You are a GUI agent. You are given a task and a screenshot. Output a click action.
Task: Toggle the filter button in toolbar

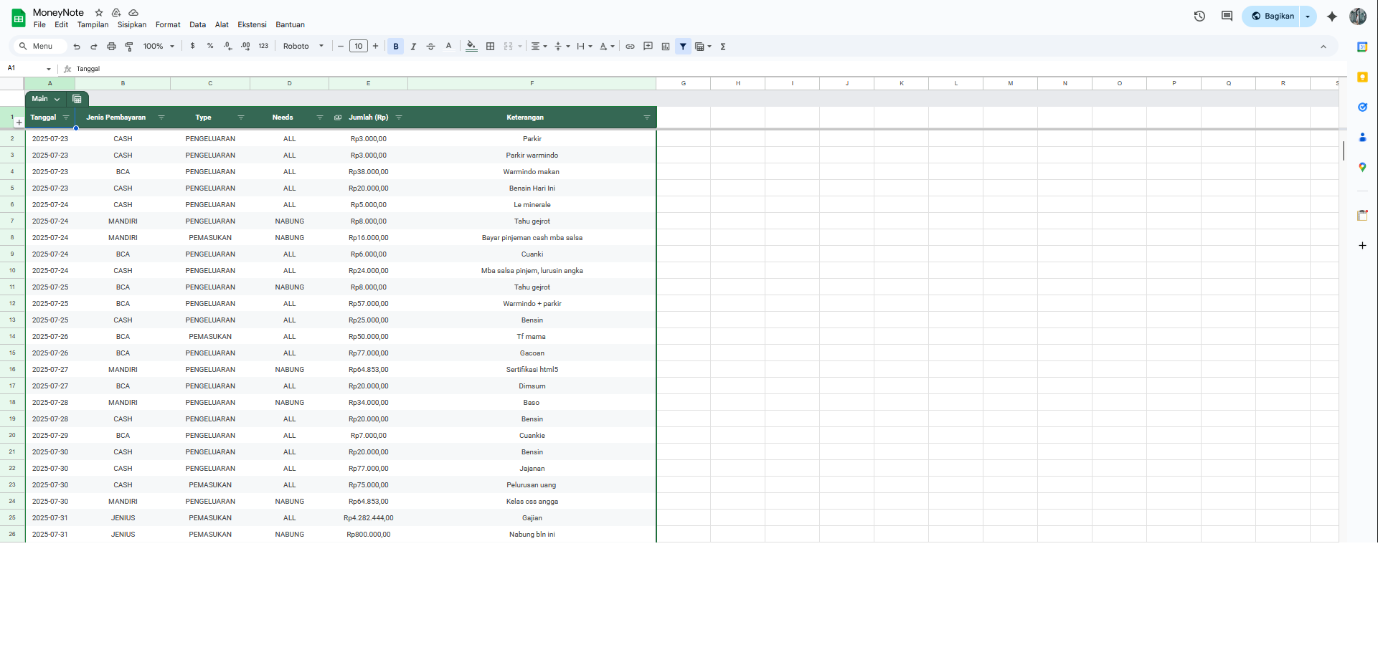click(683, 47)
